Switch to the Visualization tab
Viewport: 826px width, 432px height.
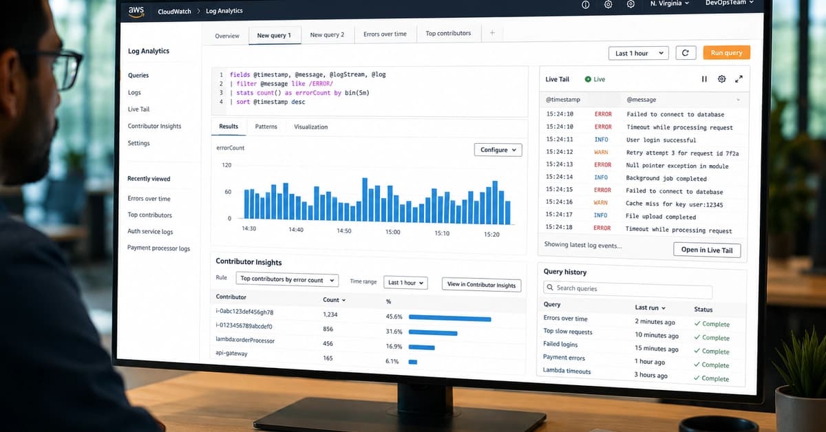pyautogui.click(x=311, y=127)
